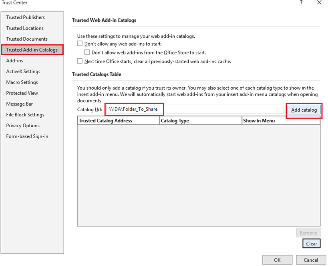This screenshot has height=266, width=328.
Task: Enable clearing web add-ins cache on restart
Action: pyautogui.click(x=80, y=61)
